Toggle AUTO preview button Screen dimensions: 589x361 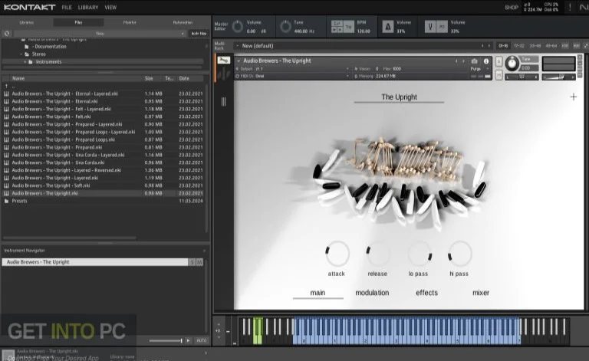point(202,340)
